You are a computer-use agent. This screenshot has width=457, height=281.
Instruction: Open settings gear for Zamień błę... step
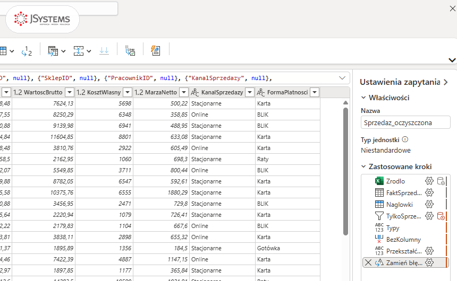[x=429, y=262]
